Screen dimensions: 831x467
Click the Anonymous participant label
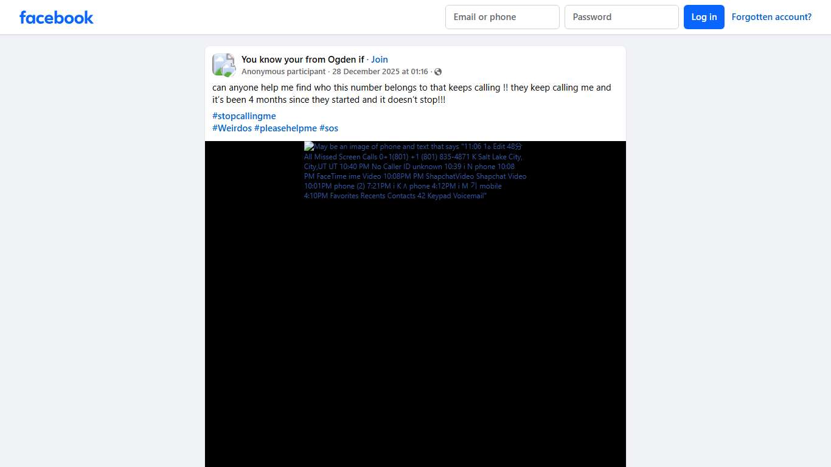pyautogui.click(x=283, y=72)
